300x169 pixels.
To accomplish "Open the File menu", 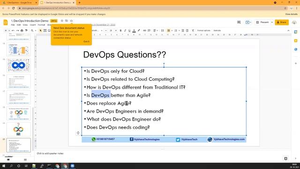I will pyautogui.click(x=13, y=25).
